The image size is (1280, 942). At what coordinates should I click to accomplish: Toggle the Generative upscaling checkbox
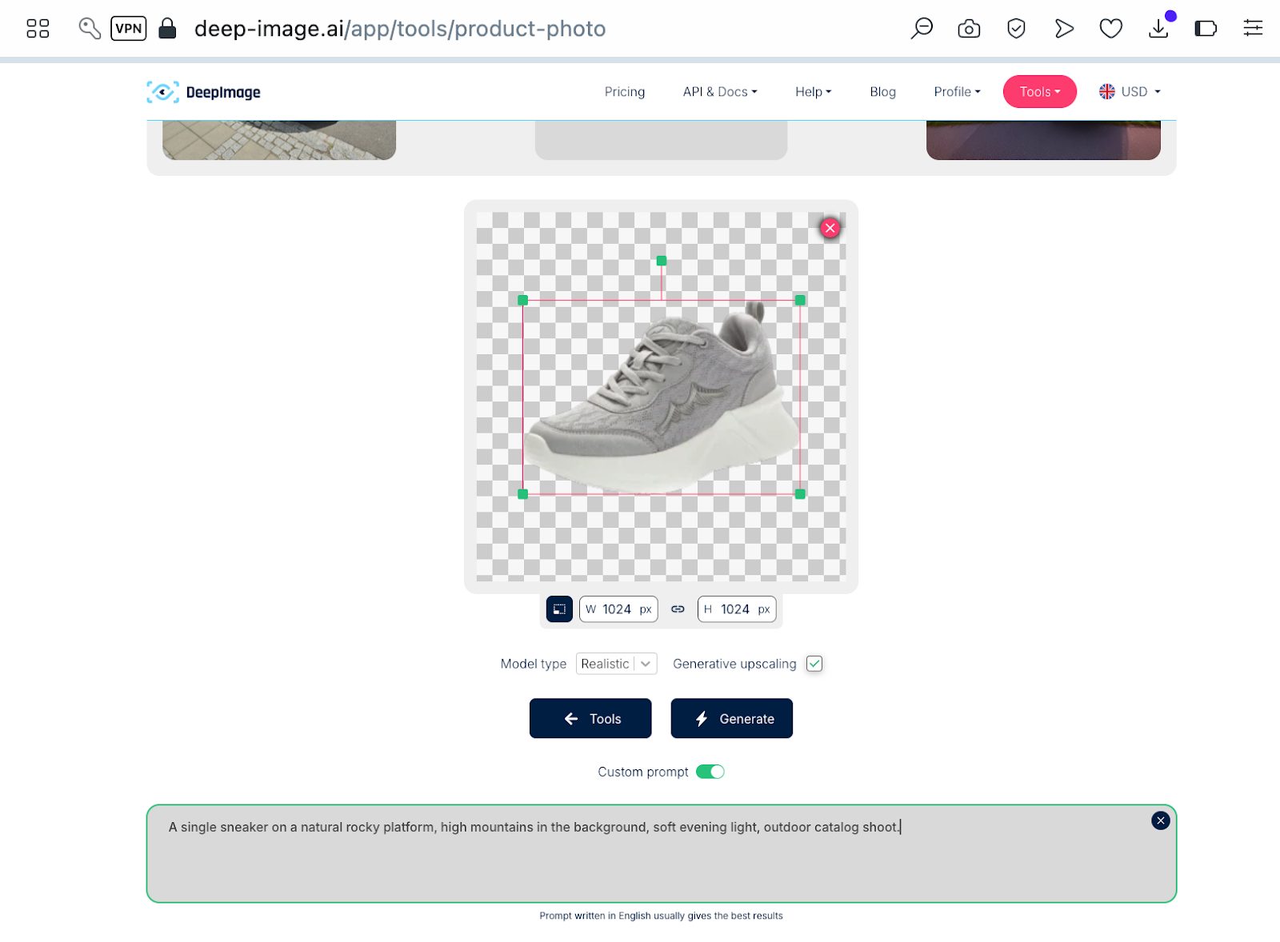coord(814,664)
